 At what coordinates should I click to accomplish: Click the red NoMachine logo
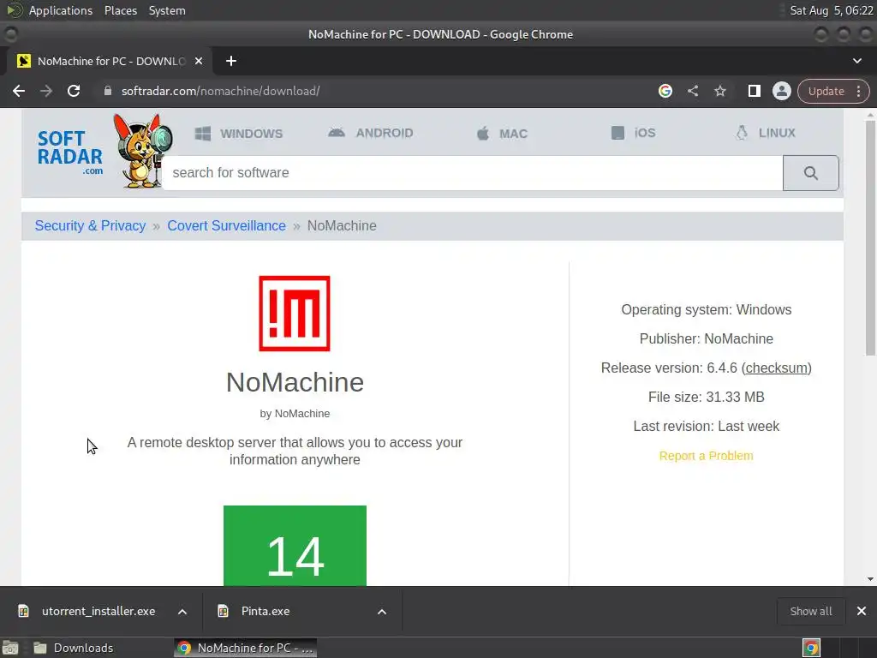(295, 314)
